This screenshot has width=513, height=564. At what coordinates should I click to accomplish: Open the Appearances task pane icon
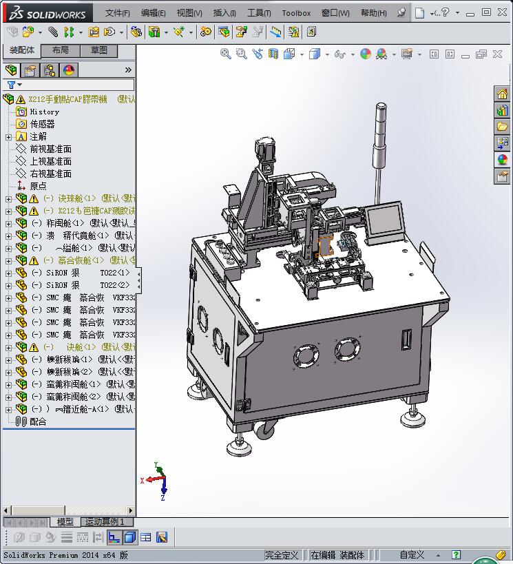coord(503,160)
